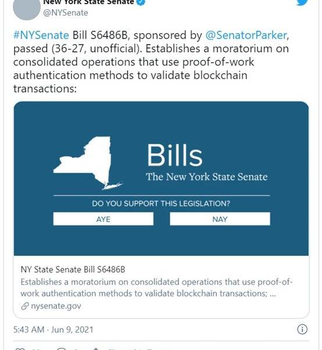The image size is (322, 350).
Task: Visit the nysenate.gov domain link
Action: tap(56, 306)
